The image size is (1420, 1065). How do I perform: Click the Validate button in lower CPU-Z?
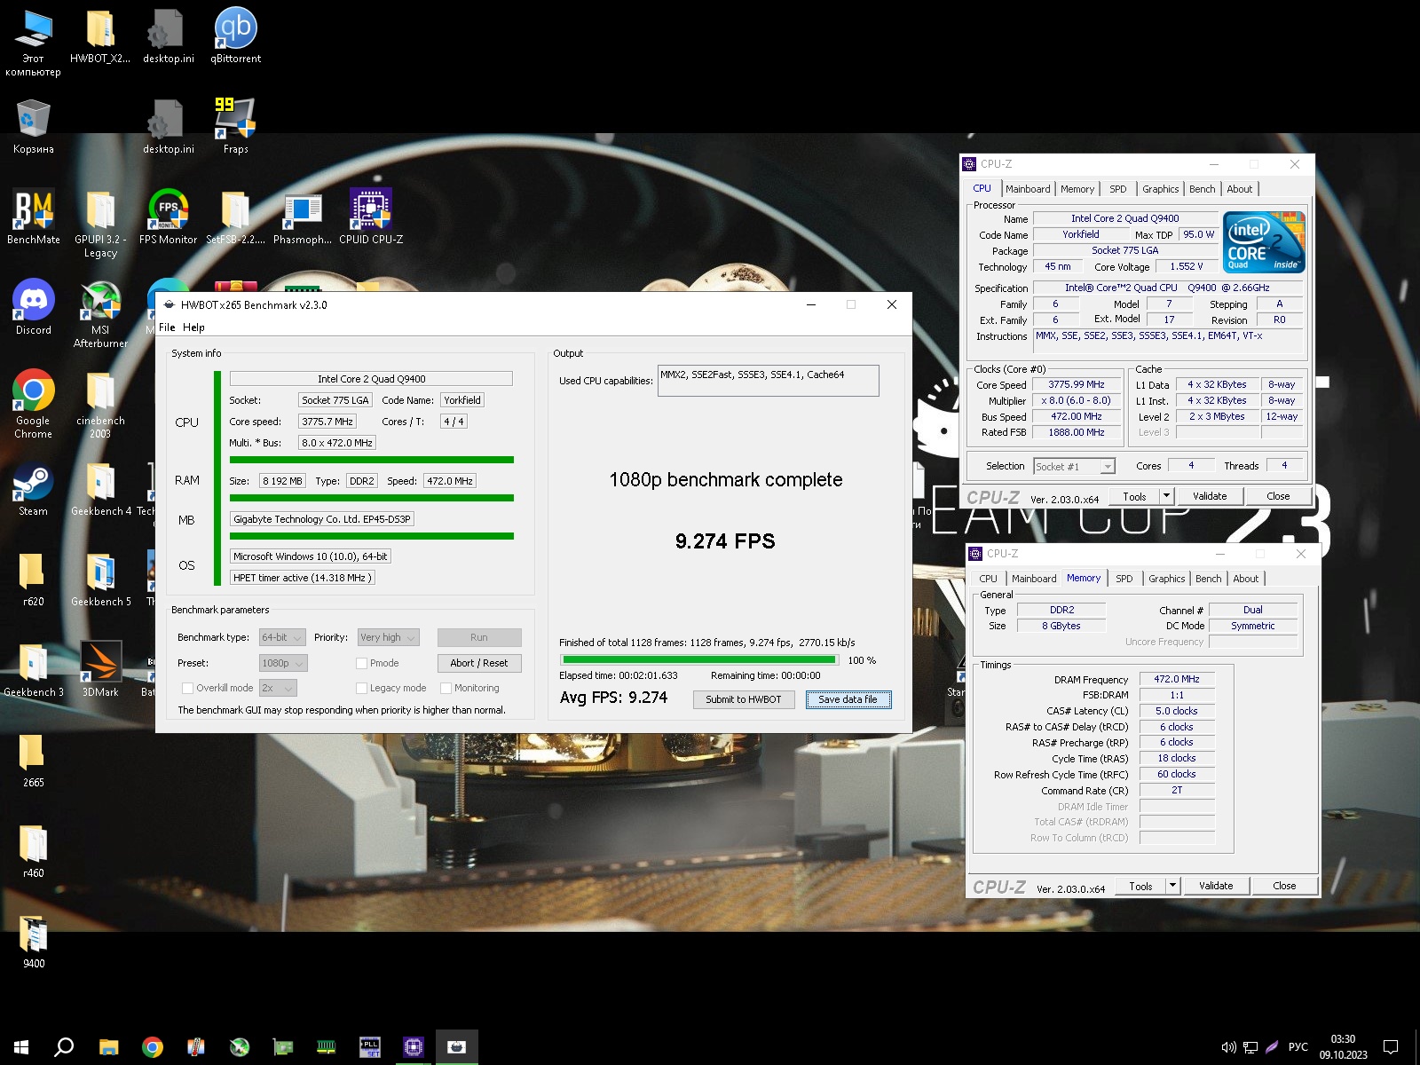(x=1216, y=886)
